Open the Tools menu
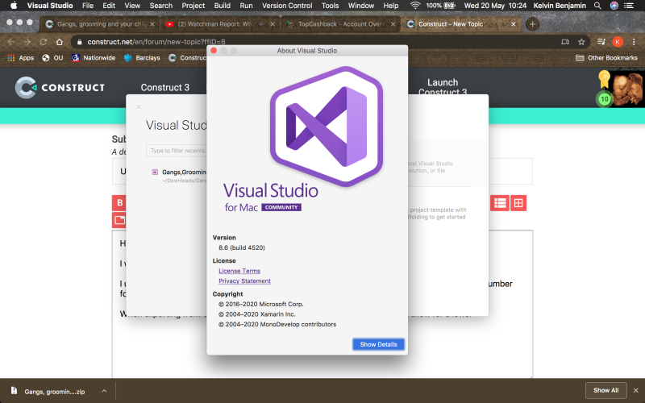Viewport: 645px width, 403px height. pyautogui.click(x=330, y=6)
